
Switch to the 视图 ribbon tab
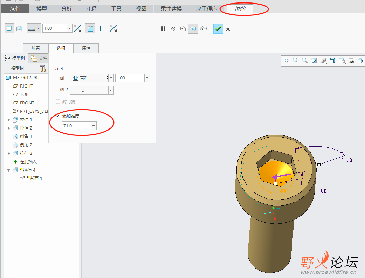click(141, 9)
